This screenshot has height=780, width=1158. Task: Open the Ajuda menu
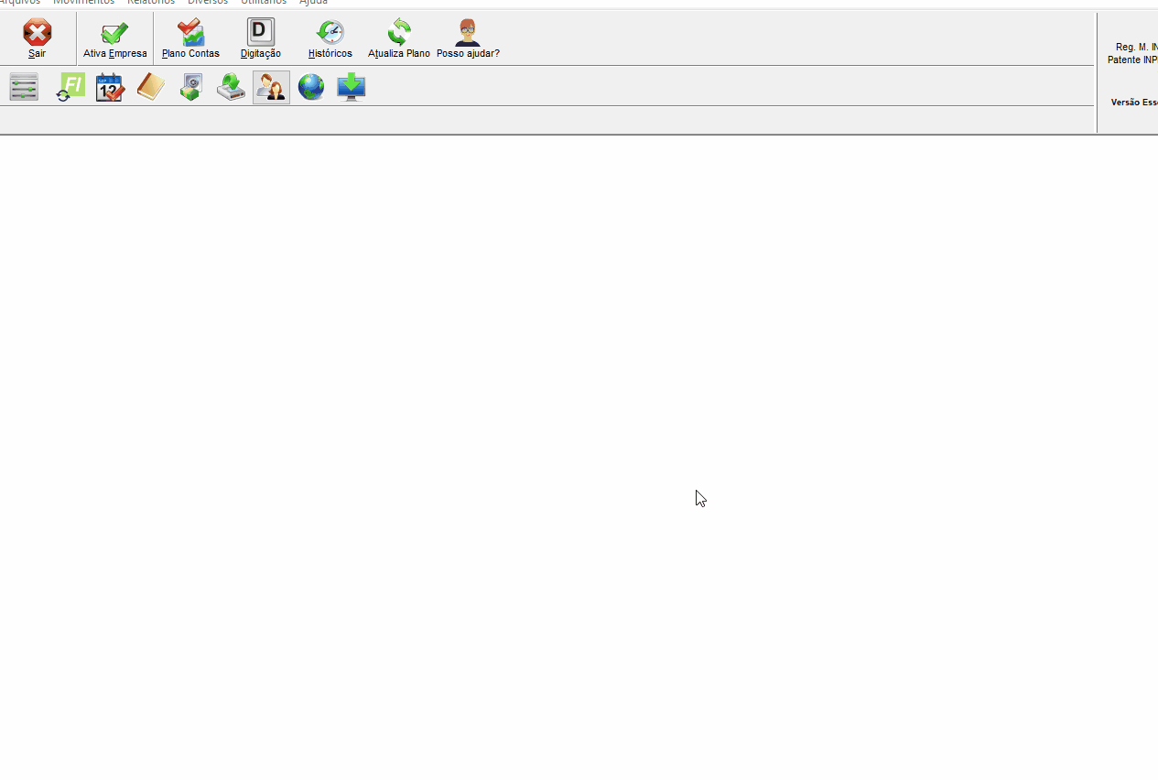coord(313,3)
